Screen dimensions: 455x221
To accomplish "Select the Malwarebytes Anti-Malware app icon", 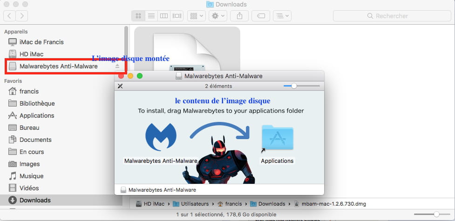I will click(161, 137).
